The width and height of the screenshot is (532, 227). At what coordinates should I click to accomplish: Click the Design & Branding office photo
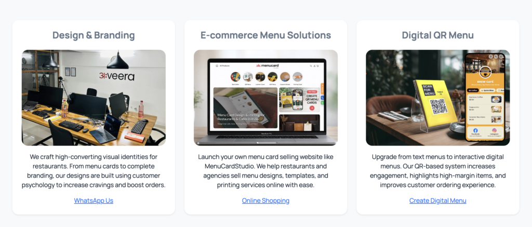pyautogui.click(x=94, y=98)
